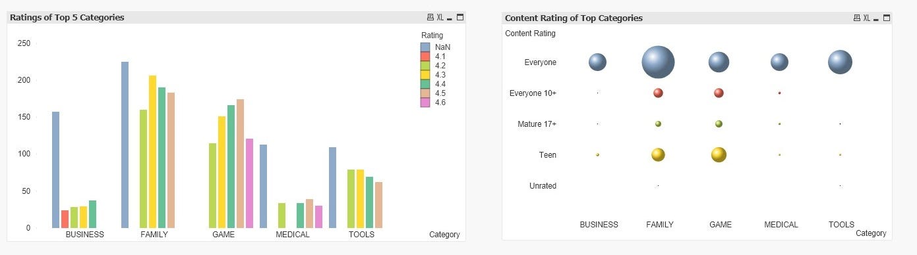This screenshot has height=255, width=917.
Task: Select the BUSINESS category axis label
Action: [85, 235]
